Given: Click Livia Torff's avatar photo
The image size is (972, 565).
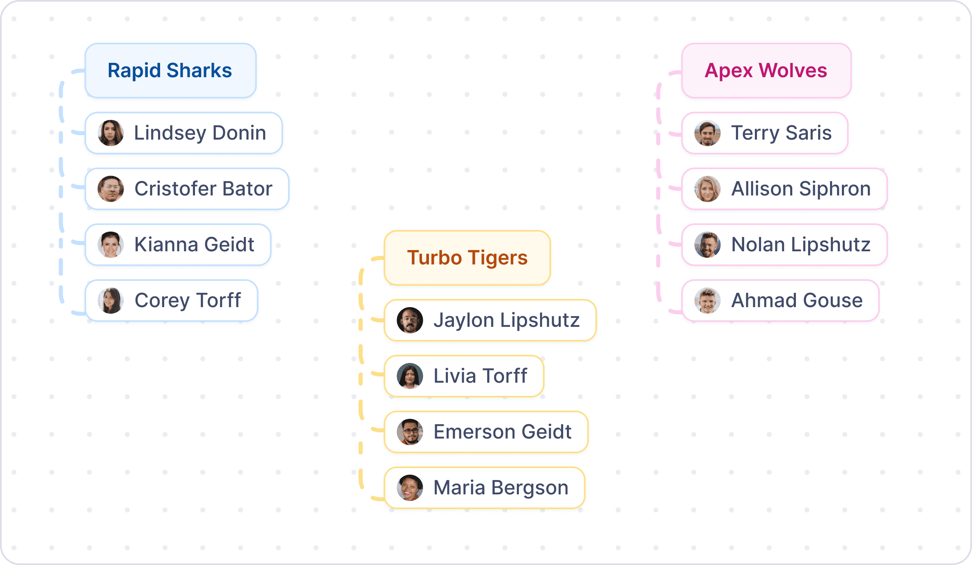Looking at the screenshot, I should (x=410, y=376).
